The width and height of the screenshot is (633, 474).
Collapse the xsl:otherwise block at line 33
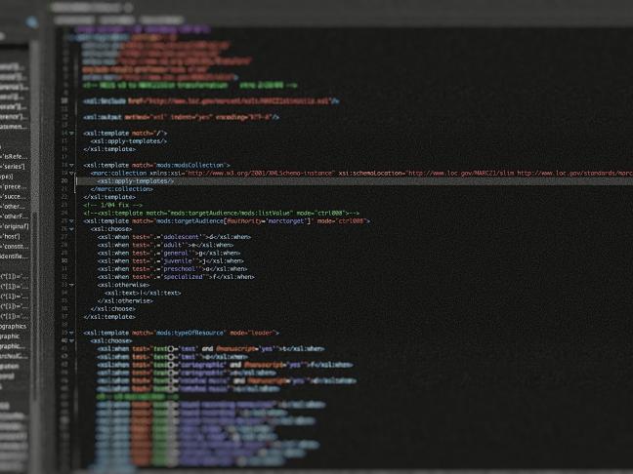click(x=72, y=285)
